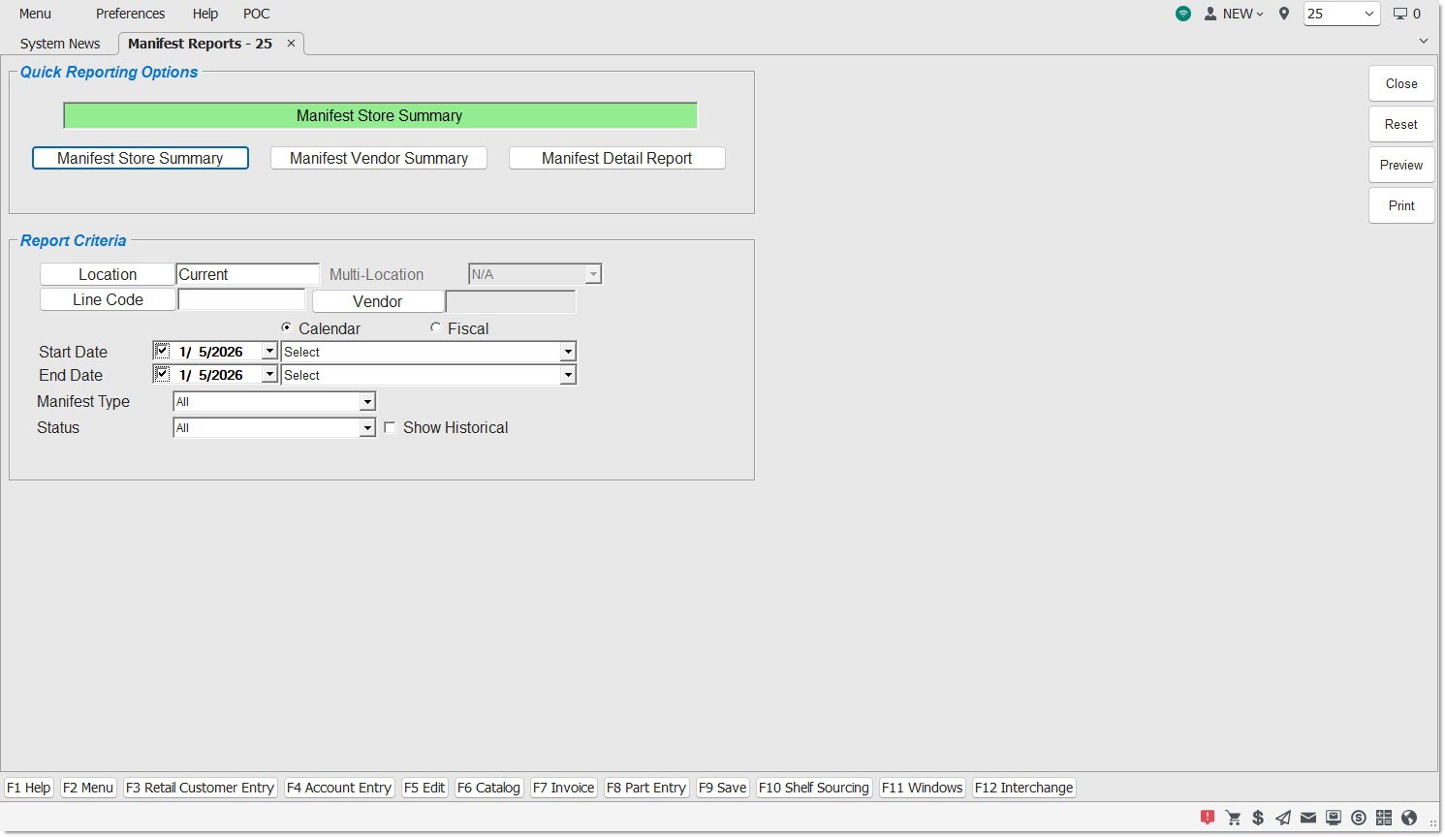Click the F6 Catalog shortcut key
This screenshot has height=837, width=1445.
(488, 788)
